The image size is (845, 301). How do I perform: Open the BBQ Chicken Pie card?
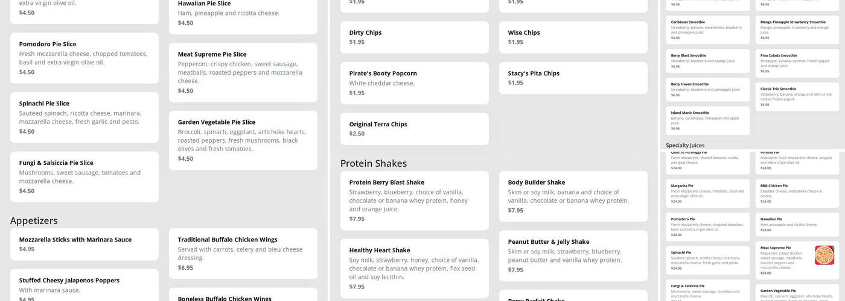click(x=797, y=193)
